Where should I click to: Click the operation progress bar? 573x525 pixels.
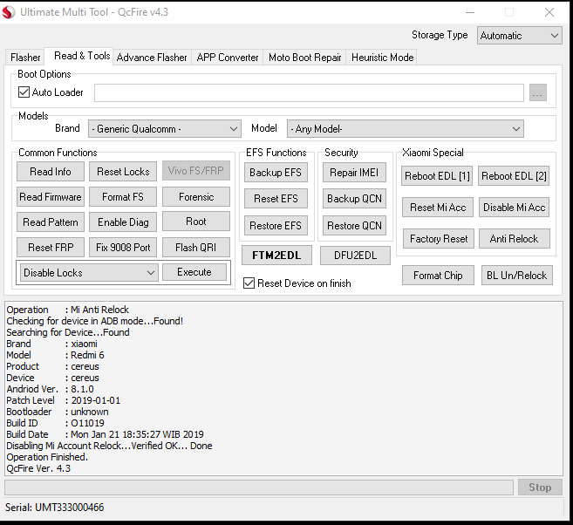click(259, 487)
